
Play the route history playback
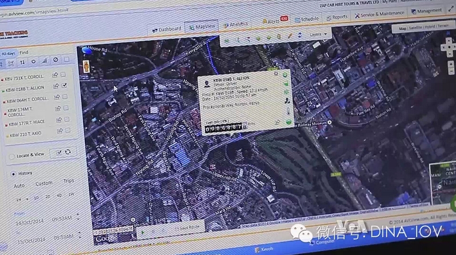coord(143,232)
